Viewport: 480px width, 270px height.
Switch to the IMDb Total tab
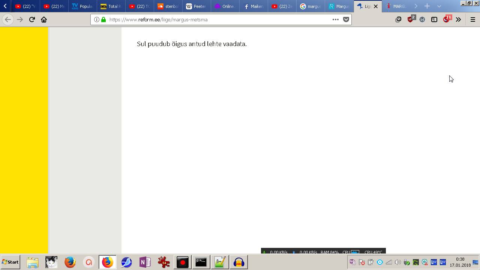111,6
